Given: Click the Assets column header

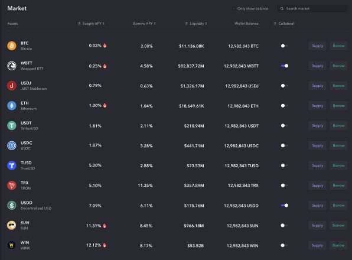Looking at the screenshot, I should (12, 24).
